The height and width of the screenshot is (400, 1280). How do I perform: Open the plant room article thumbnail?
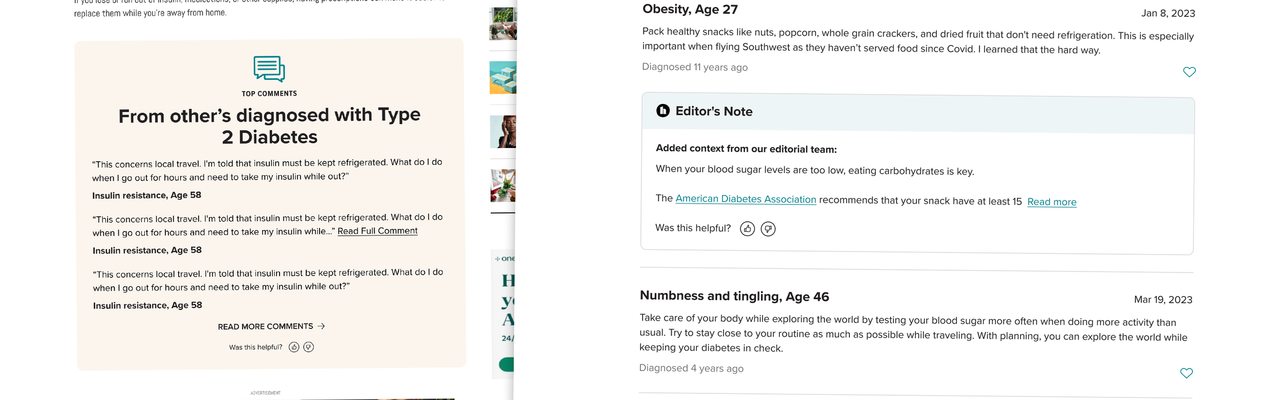(x=503, y=24)
